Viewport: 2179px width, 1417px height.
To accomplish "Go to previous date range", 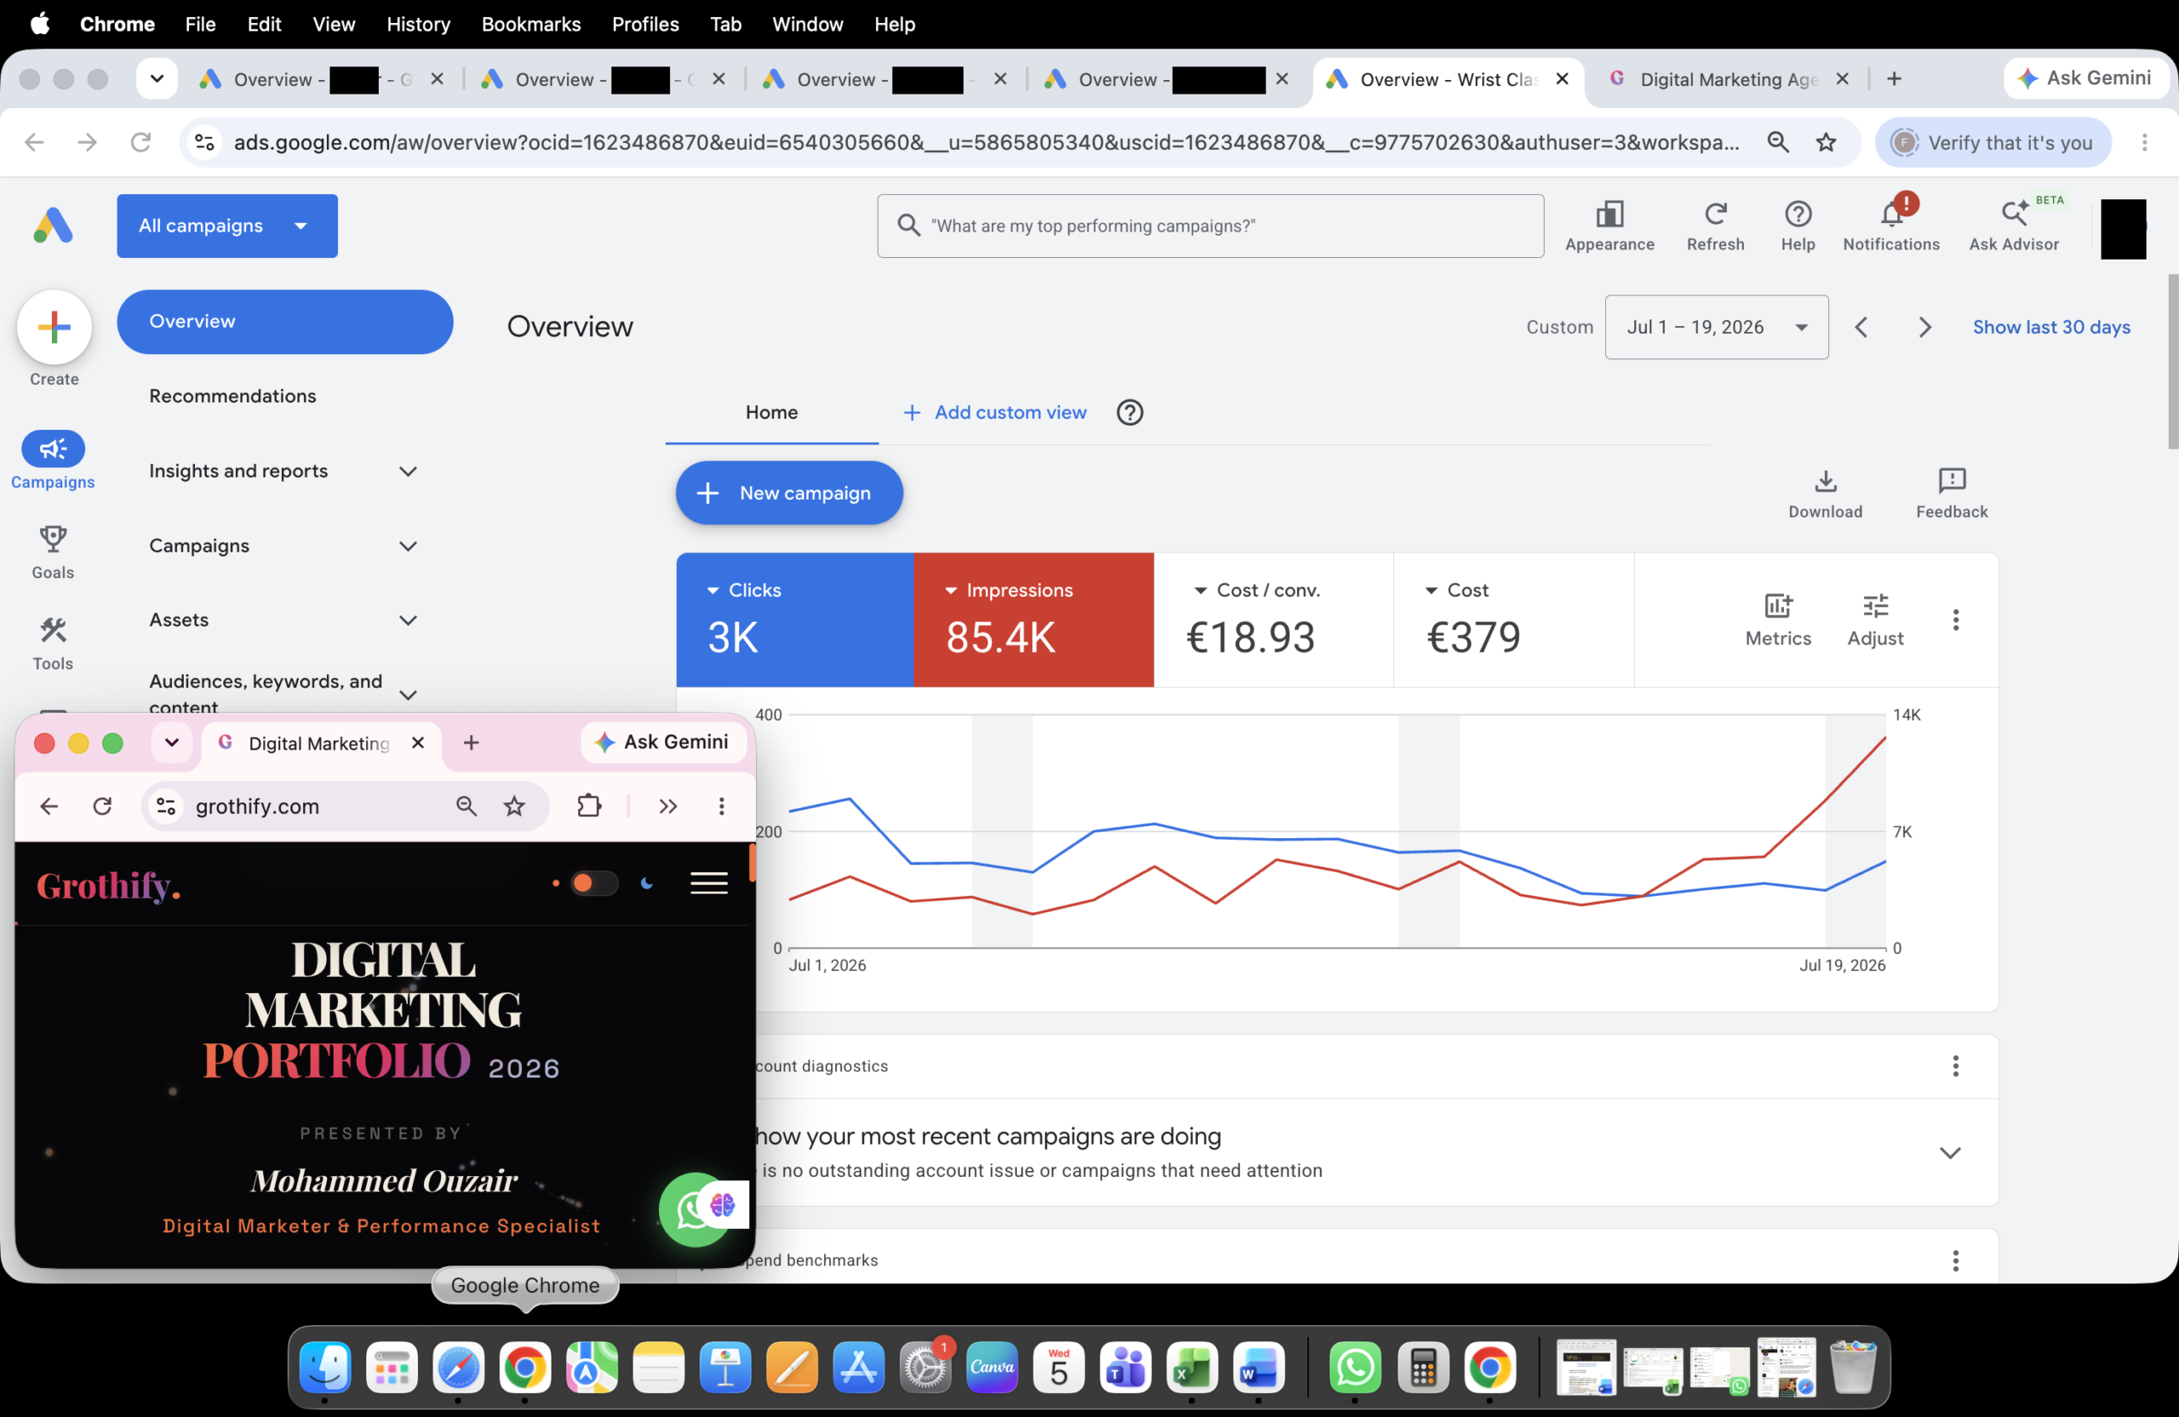I will coord(1861,328).
